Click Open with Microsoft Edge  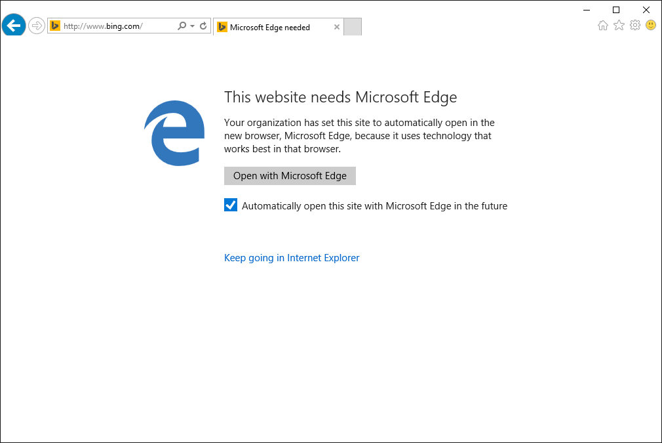point(290,175)
